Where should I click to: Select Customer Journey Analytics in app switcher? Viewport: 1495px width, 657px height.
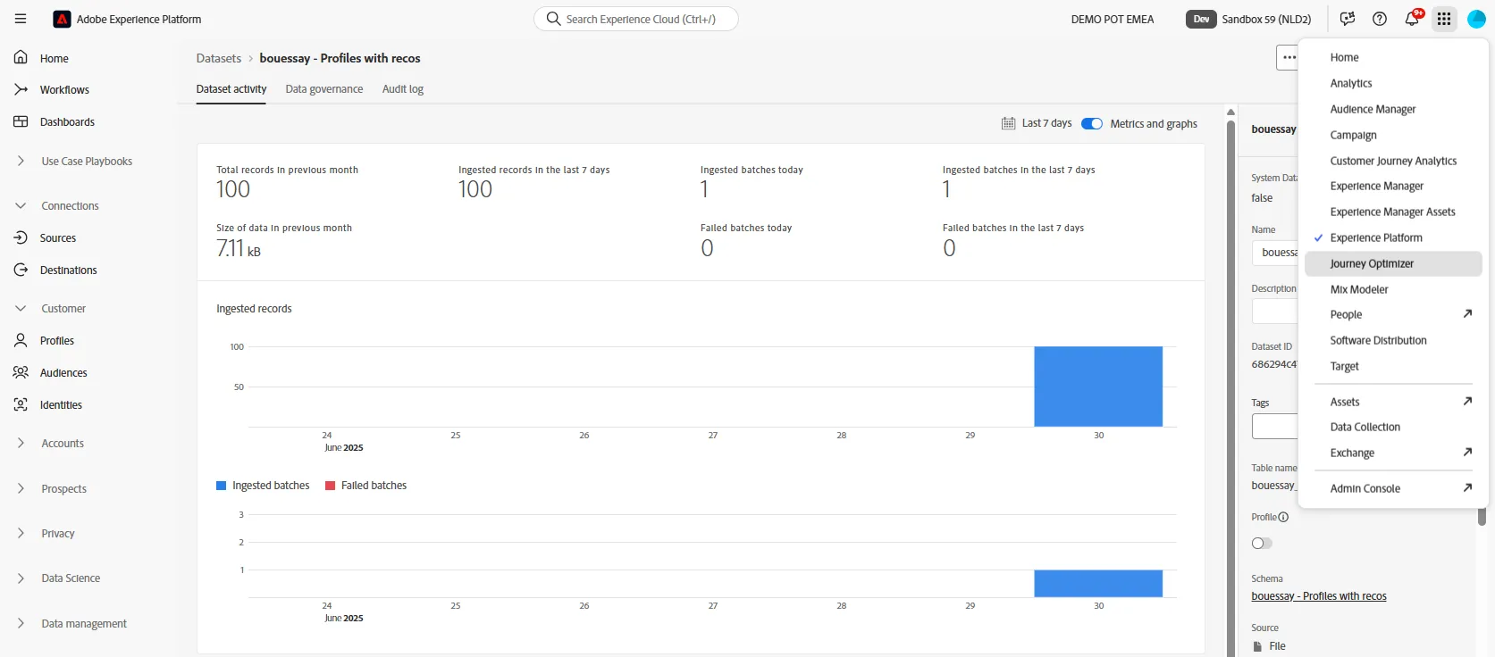tap(1393, 161)
